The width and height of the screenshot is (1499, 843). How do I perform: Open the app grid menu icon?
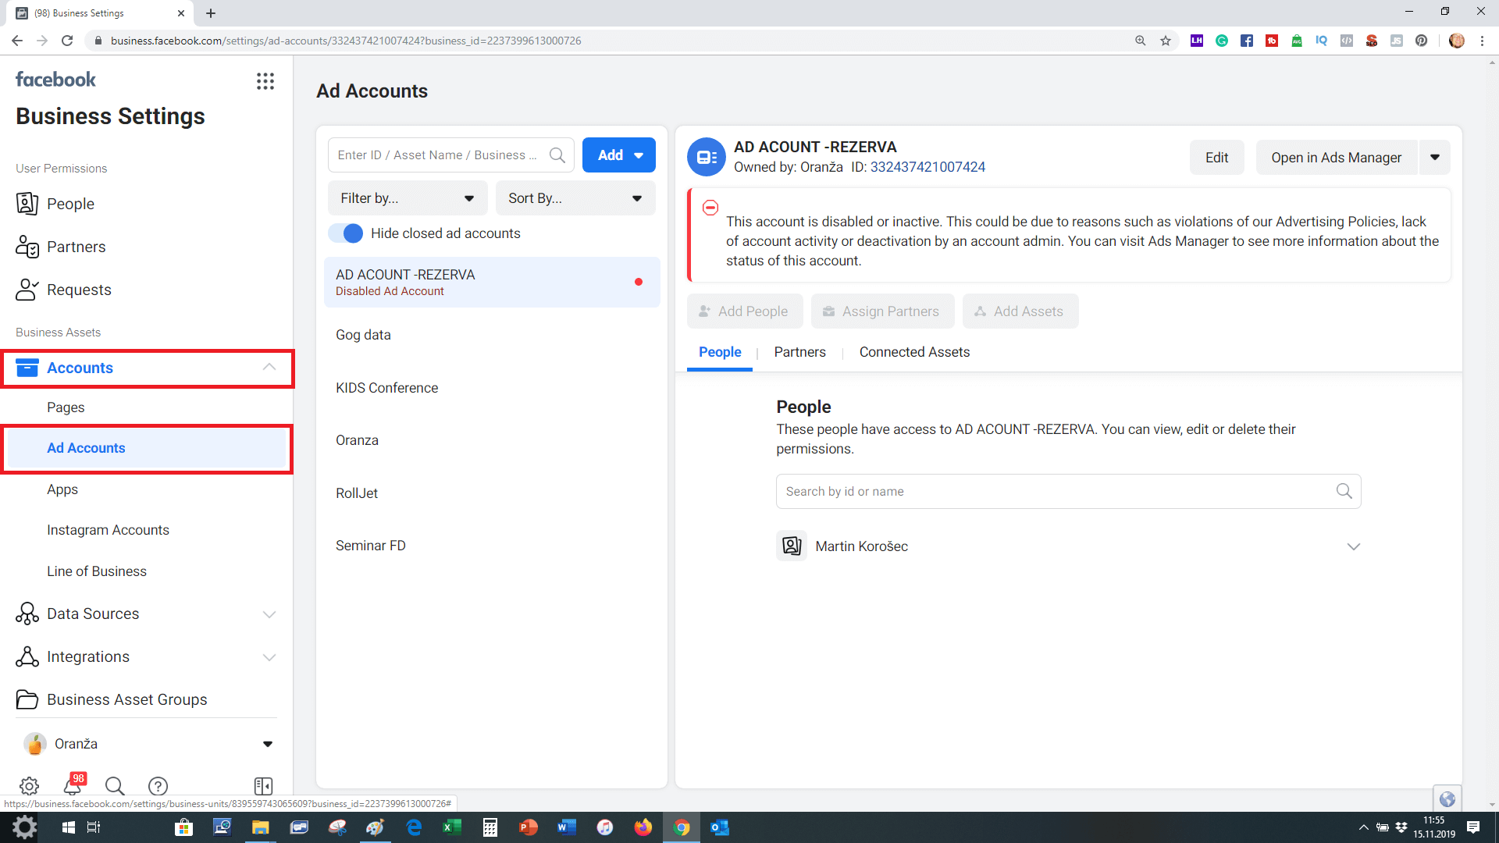(265, 81)
